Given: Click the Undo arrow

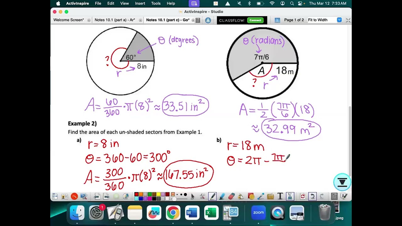Looking at the screenshot, I should (312, 196).
